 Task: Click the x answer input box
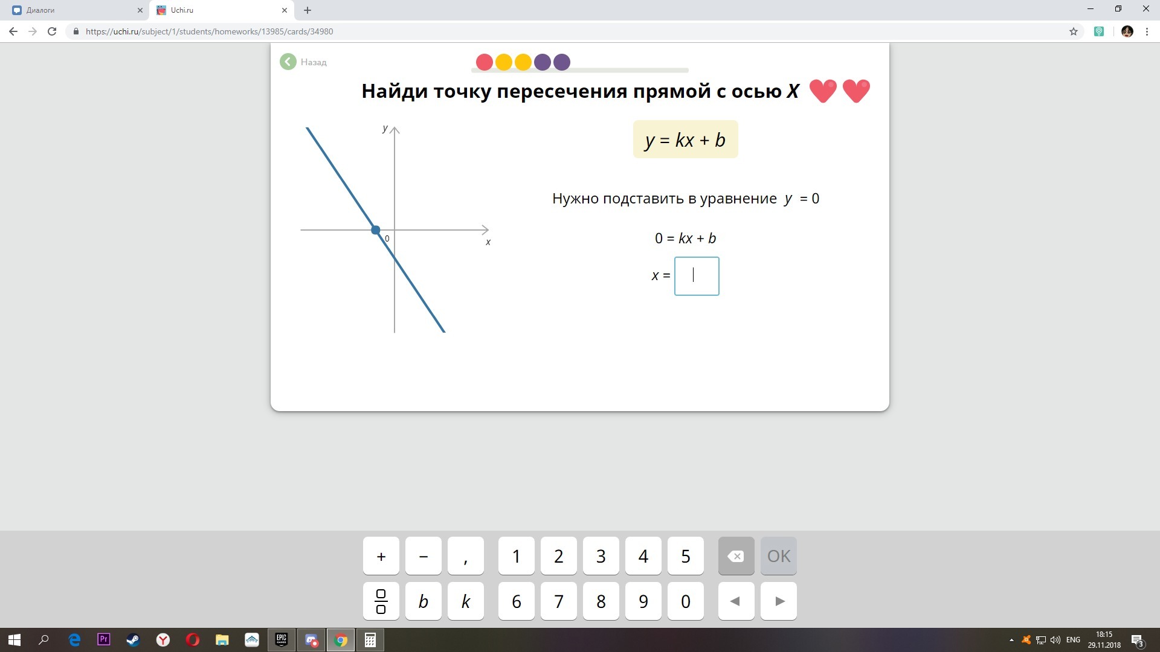tap(697, 276)
